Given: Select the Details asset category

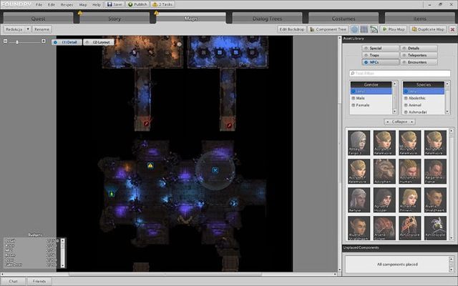Looking at the screenshot, I should (419, 48).
